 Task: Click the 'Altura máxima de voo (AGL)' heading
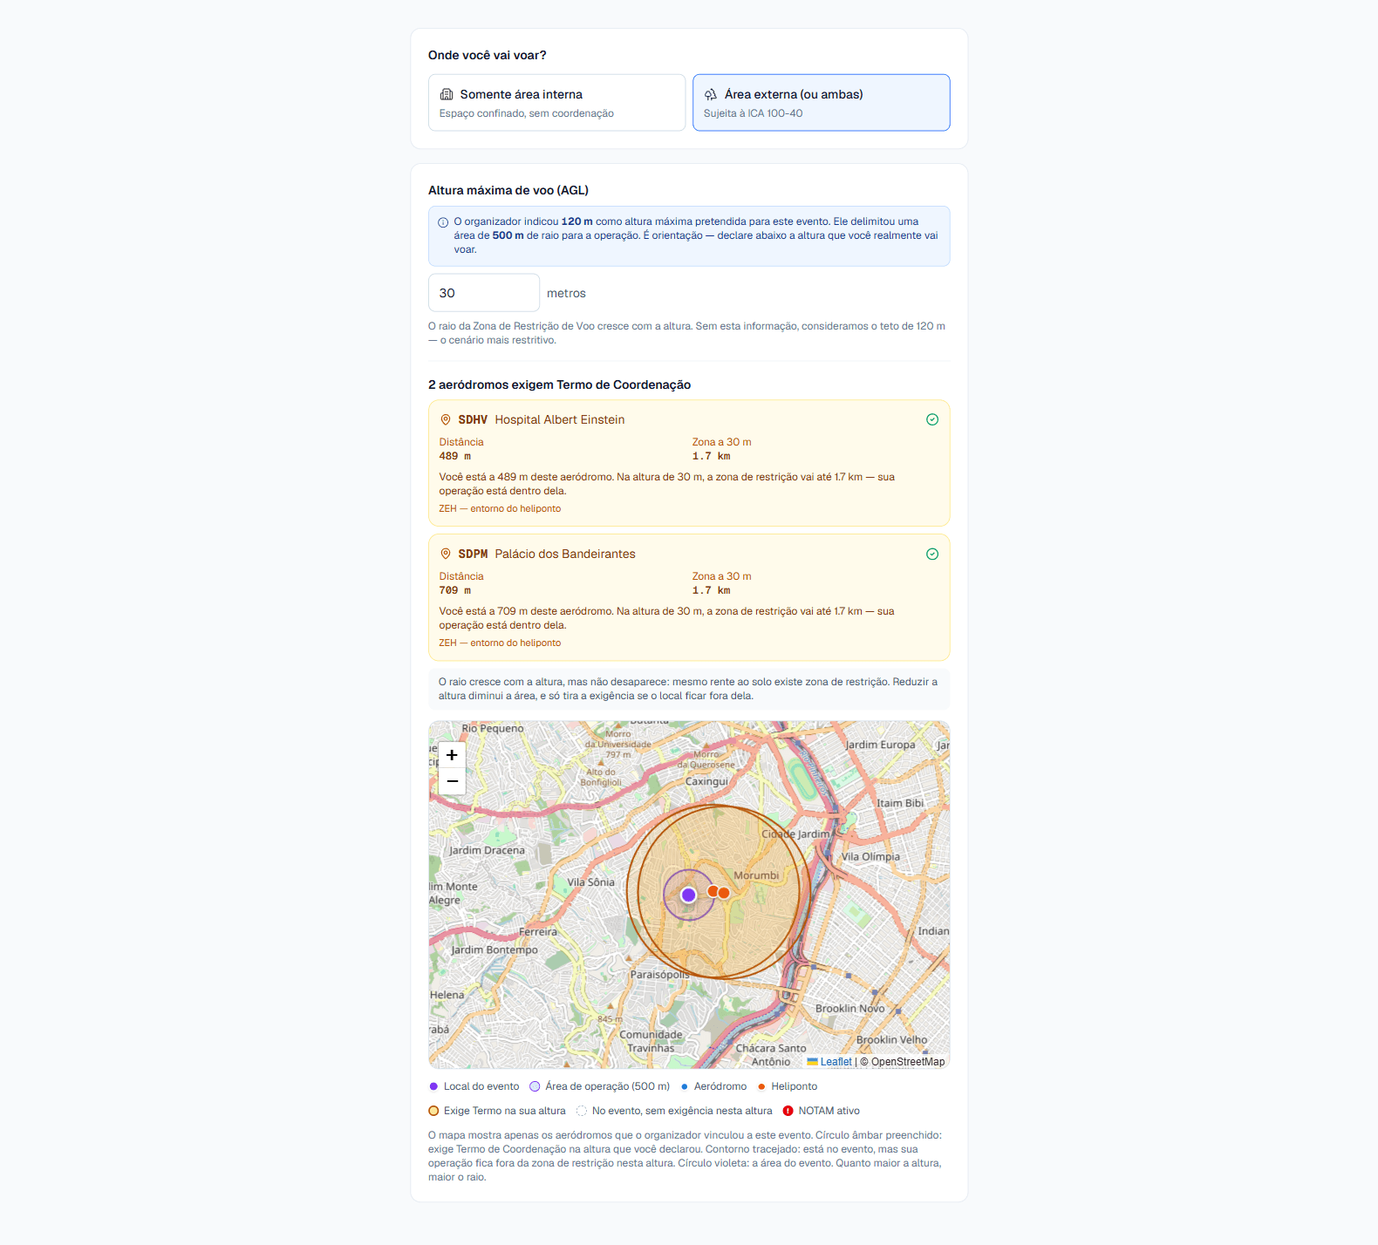(x=508, y=190)
